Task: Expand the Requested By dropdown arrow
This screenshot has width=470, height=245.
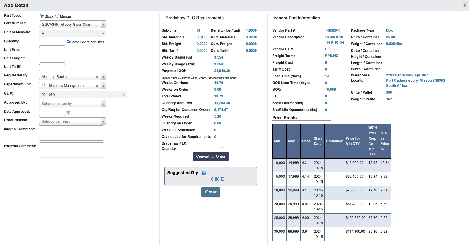Action: click(x=103, y=77)
